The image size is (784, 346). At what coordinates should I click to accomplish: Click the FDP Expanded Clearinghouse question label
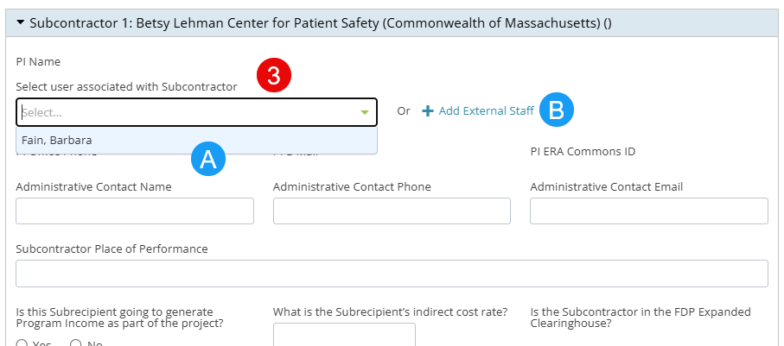click(x=641, y=318)
